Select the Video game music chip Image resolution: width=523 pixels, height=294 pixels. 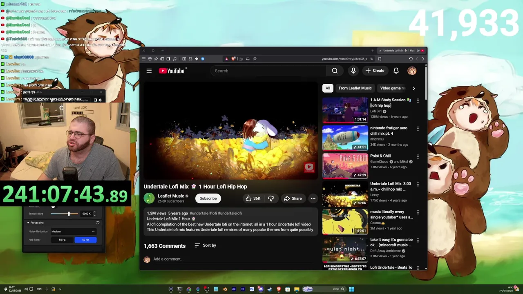[x=392, y=88]
